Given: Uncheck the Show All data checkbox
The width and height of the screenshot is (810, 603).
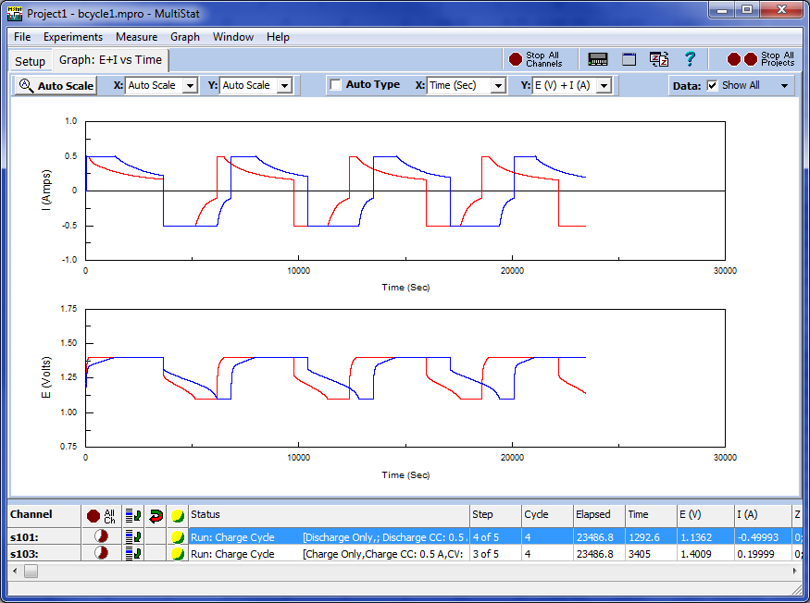Looking at the screenshot, I should coord(712,85).
